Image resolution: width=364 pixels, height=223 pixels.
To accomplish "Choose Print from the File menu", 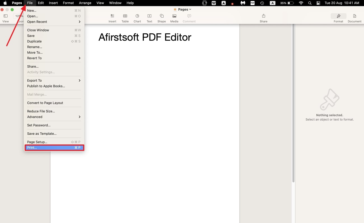I will (54, 148).
